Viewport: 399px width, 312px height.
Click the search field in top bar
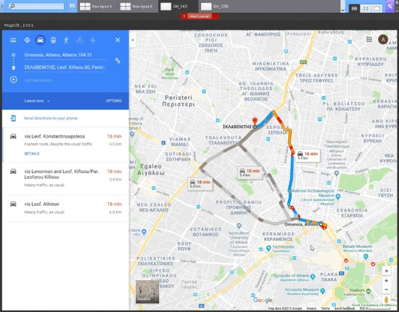pos(36,6)
